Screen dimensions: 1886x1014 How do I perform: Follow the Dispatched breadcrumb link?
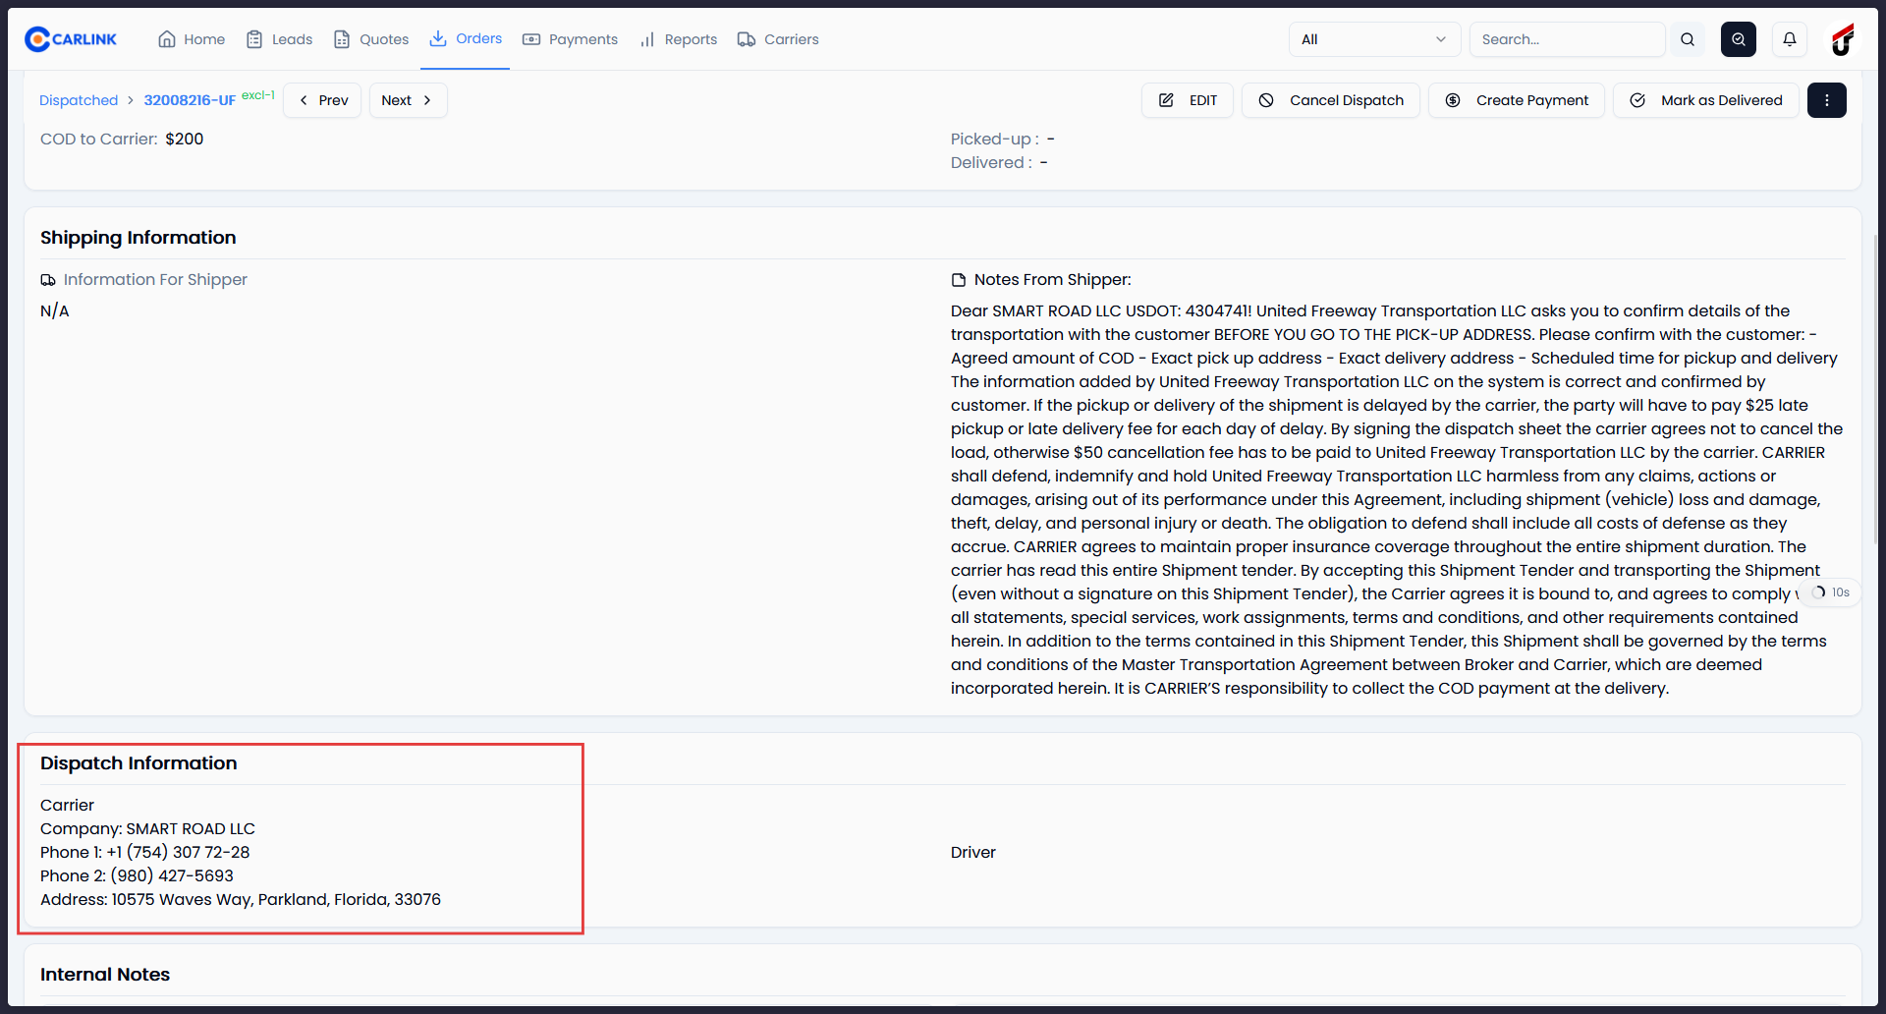click(x=79, y=100)
